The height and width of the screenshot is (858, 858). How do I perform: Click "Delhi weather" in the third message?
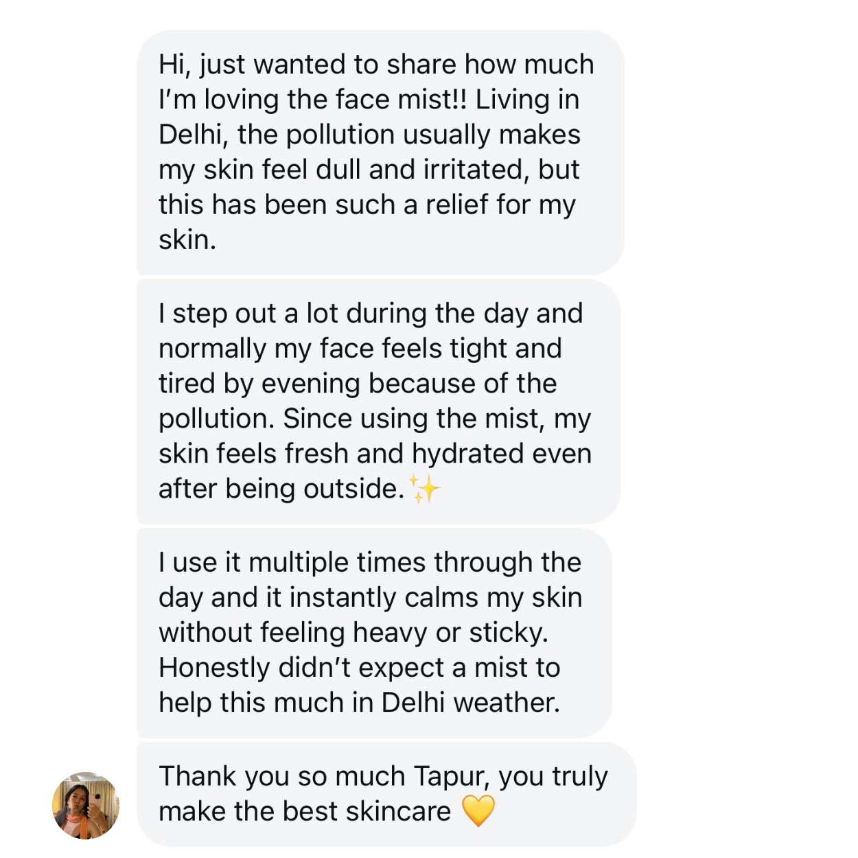470,702
